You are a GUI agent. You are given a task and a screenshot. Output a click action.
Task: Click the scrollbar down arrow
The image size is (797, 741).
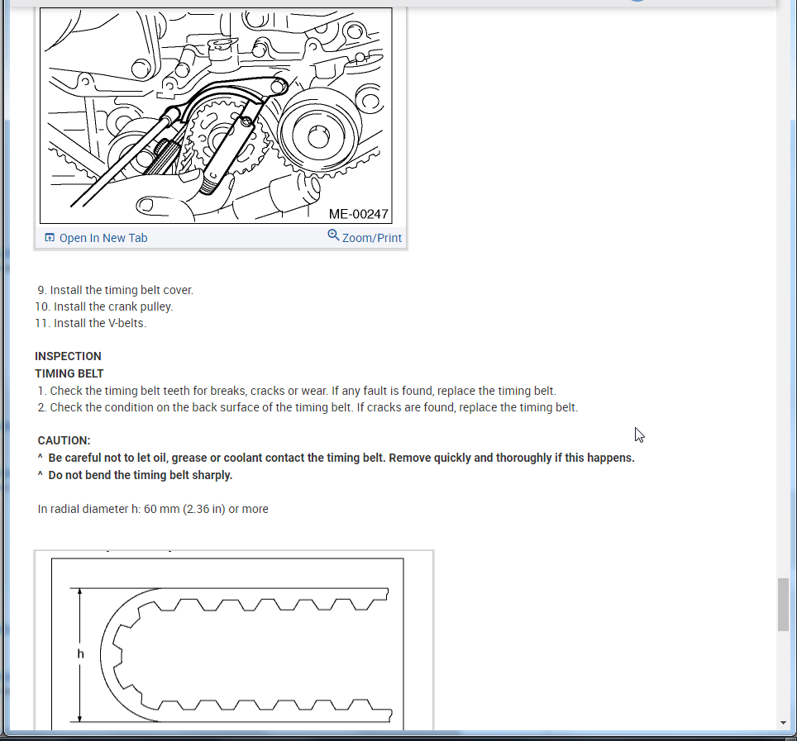(x=783, y=723)
